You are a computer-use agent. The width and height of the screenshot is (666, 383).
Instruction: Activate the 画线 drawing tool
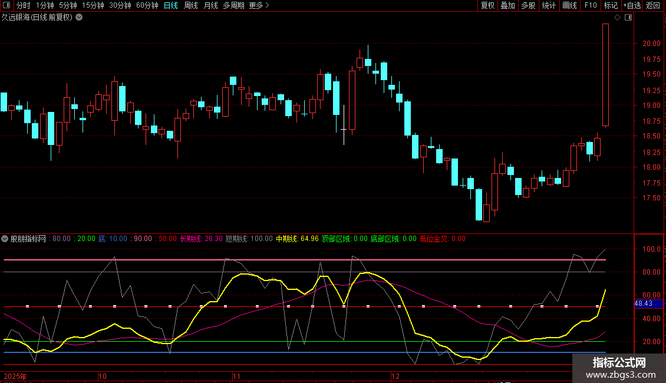569,5
